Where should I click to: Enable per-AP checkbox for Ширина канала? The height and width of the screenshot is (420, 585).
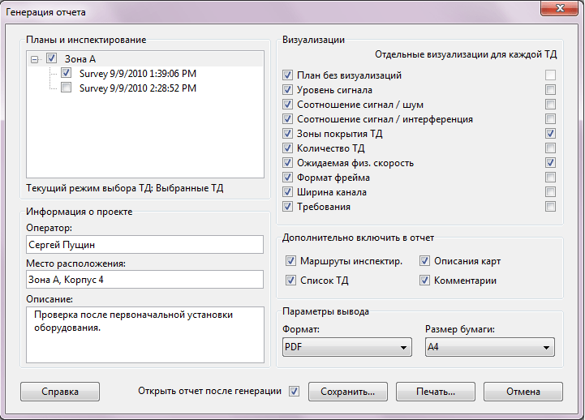coord(551,192)
